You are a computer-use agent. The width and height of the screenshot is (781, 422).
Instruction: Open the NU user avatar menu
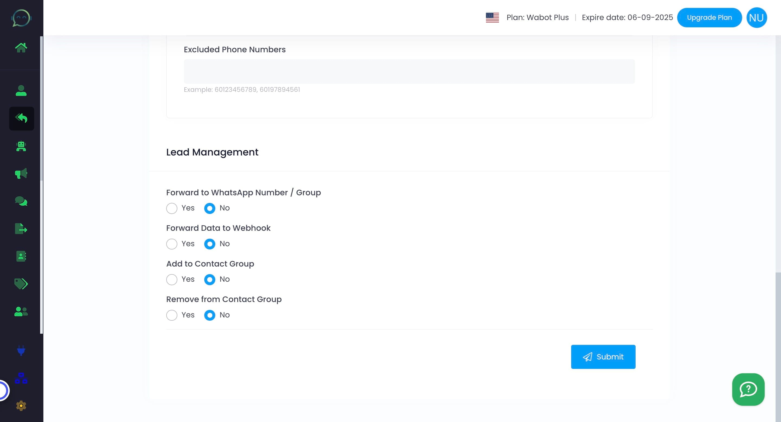756,18
